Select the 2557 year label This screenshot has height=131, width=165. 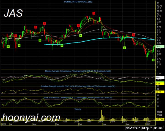pos(148,124)
